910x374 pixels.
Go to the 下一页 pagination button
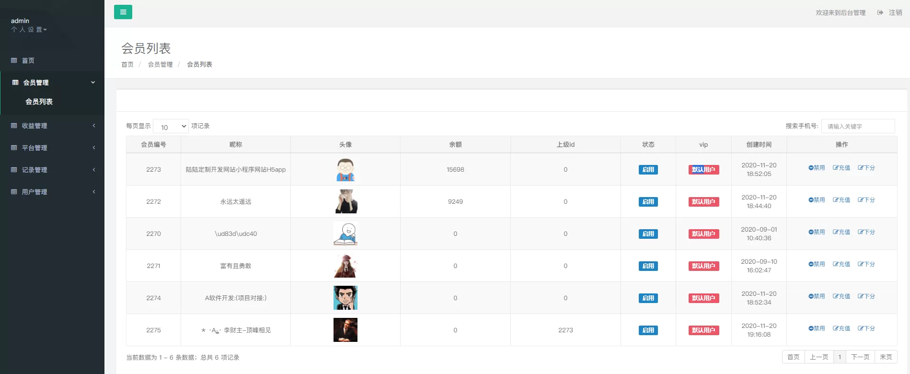coord(860,357)
